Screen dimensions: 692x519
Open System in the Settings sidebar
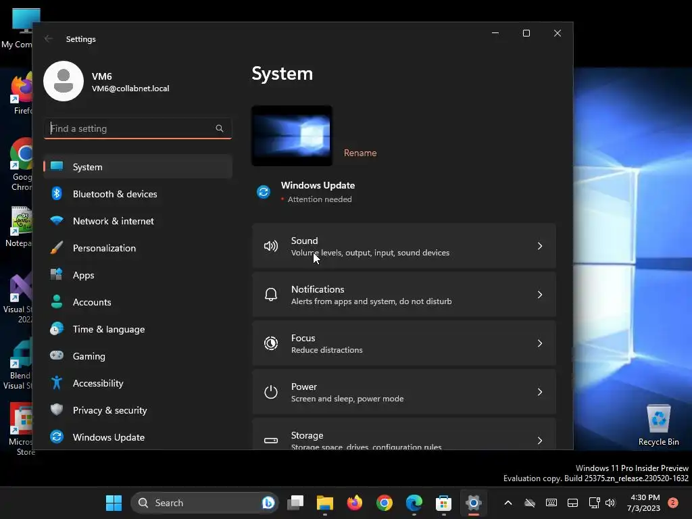138,167
